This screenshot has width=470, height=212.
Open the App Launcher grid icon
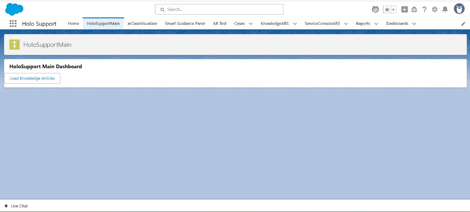point(13,23)
